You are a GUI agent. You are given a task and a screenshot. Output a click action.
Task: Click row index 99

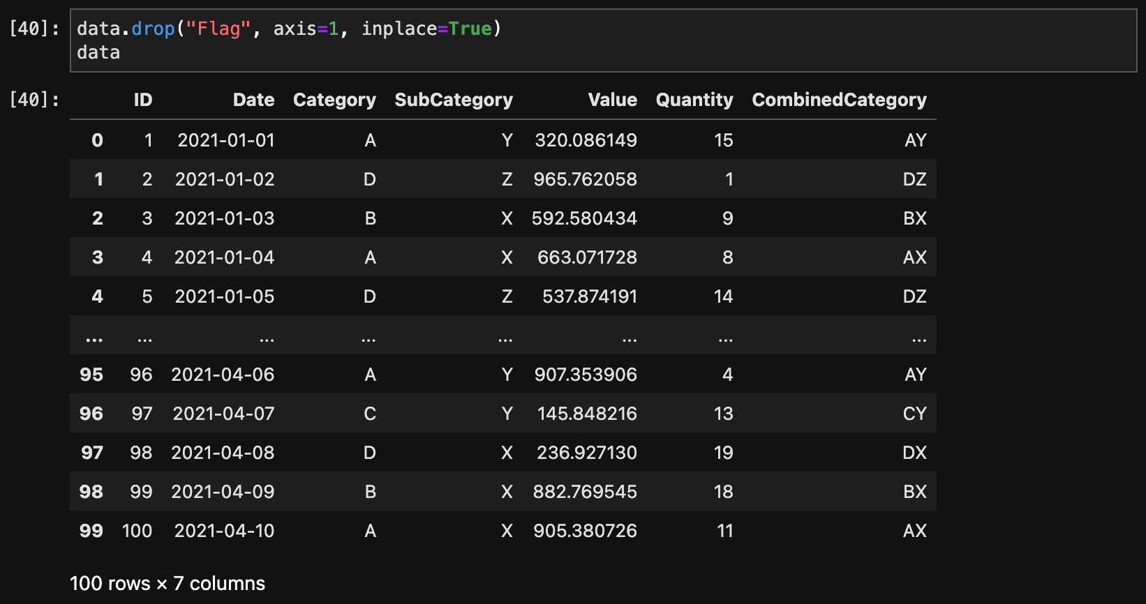[91, 531]
